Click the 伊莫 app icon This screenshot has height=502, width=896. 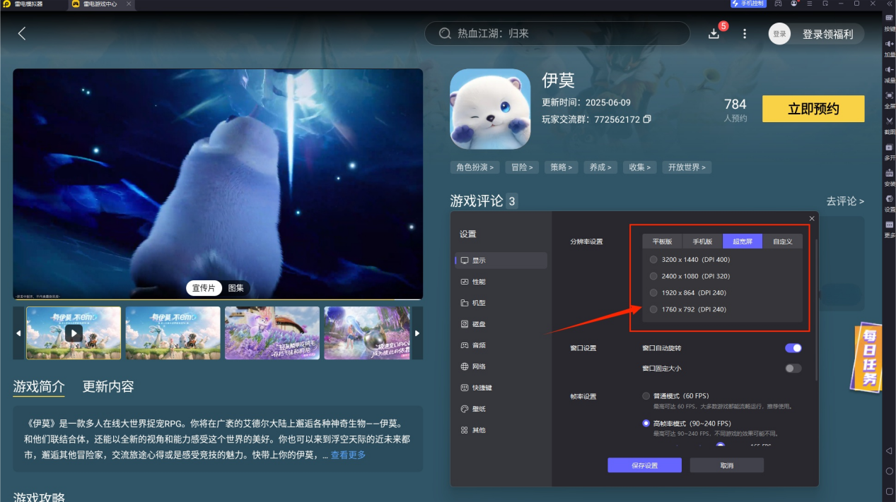pyautogui.click(x=490, y=109)
